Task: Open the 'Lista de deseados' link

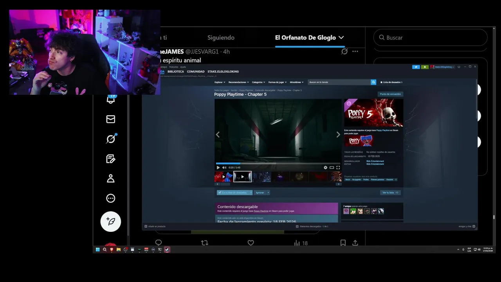Action: [391, 82]
